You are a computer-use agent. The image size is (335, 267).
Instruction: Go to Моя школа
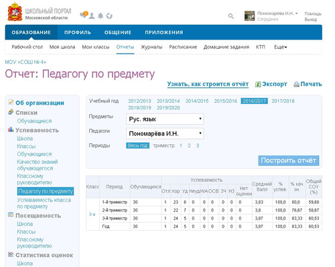pos(62,47)
